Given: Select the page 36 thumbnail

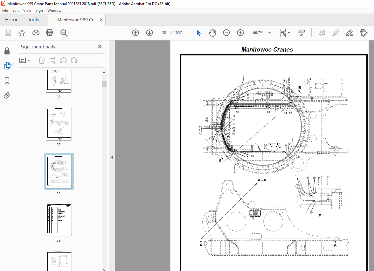Looking at the screenshot, I should [x=59, y=81].
